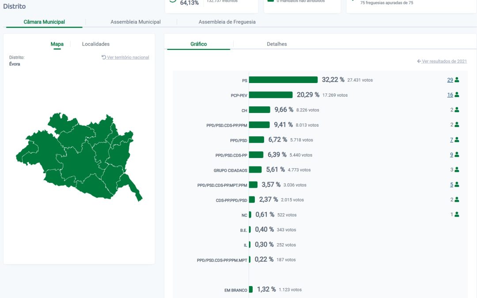
Task: Click the person icon in CH row
Action: [x=457, y=110]
